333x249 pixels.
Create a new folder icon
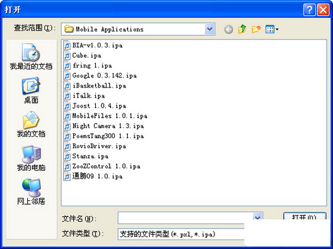click(256, 29)
